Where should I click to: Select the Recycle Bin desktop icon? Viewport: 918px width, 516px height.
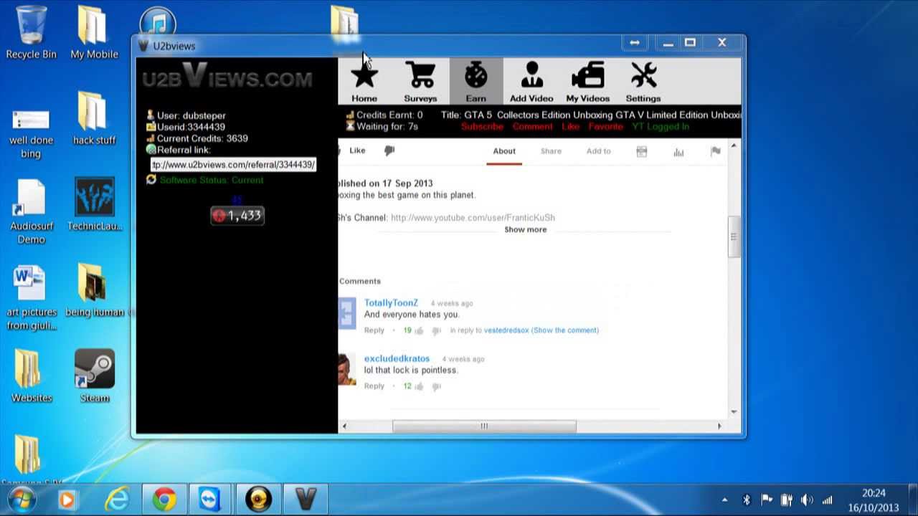pyautogui.click(x=32, y=33)
